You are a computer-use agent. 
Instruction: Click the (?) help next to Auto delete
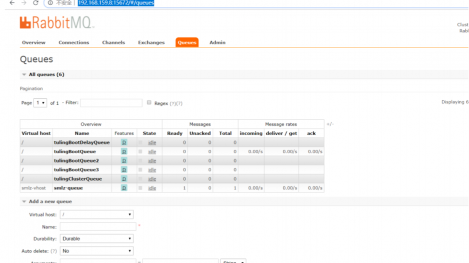tap(53, 251)
